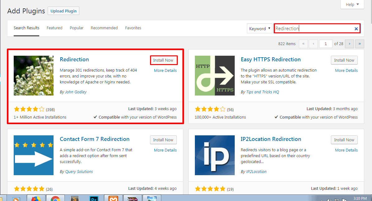Open Photoshop from the taskbar
Viewport: 372px width, 201px height.
click(x=94, y=198)
